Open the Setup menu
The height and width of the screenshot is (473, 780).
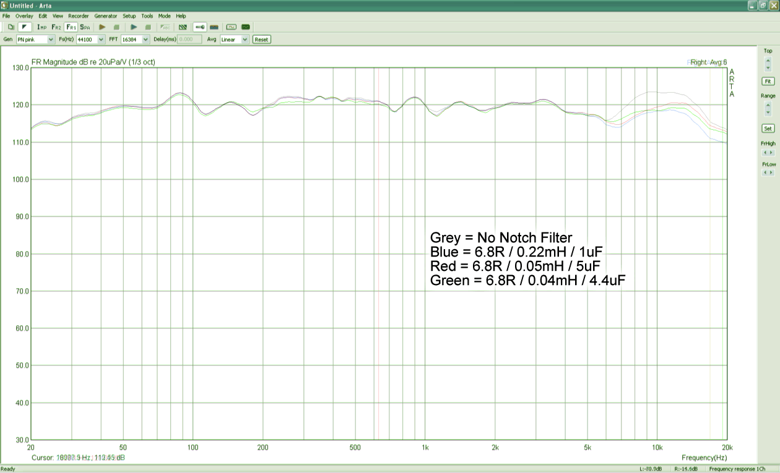point(129,16)
